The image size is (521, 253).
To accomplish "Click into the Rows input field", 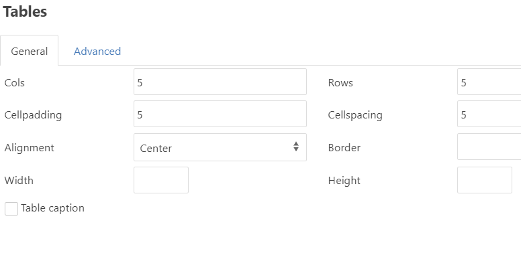I will coord(489,82).
